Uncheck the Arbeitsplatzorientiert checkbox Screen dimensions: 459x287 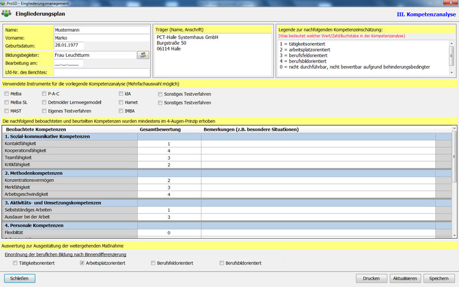click(x=82, y=263)
